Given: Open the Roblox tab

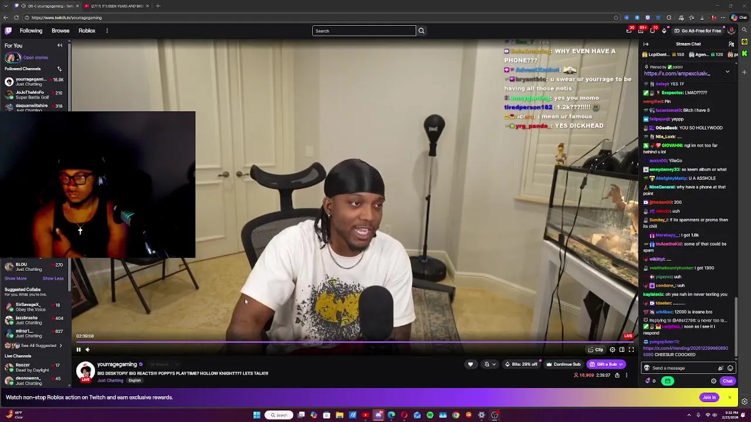Looking at the screenshot, I should [87, 30].
